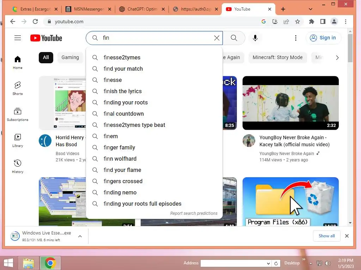Image resolution: width=361 pixels, height=270 pixels.
Task: Open YoungBoy Never Broke Again channel avatar
Action: click(249, 141)
